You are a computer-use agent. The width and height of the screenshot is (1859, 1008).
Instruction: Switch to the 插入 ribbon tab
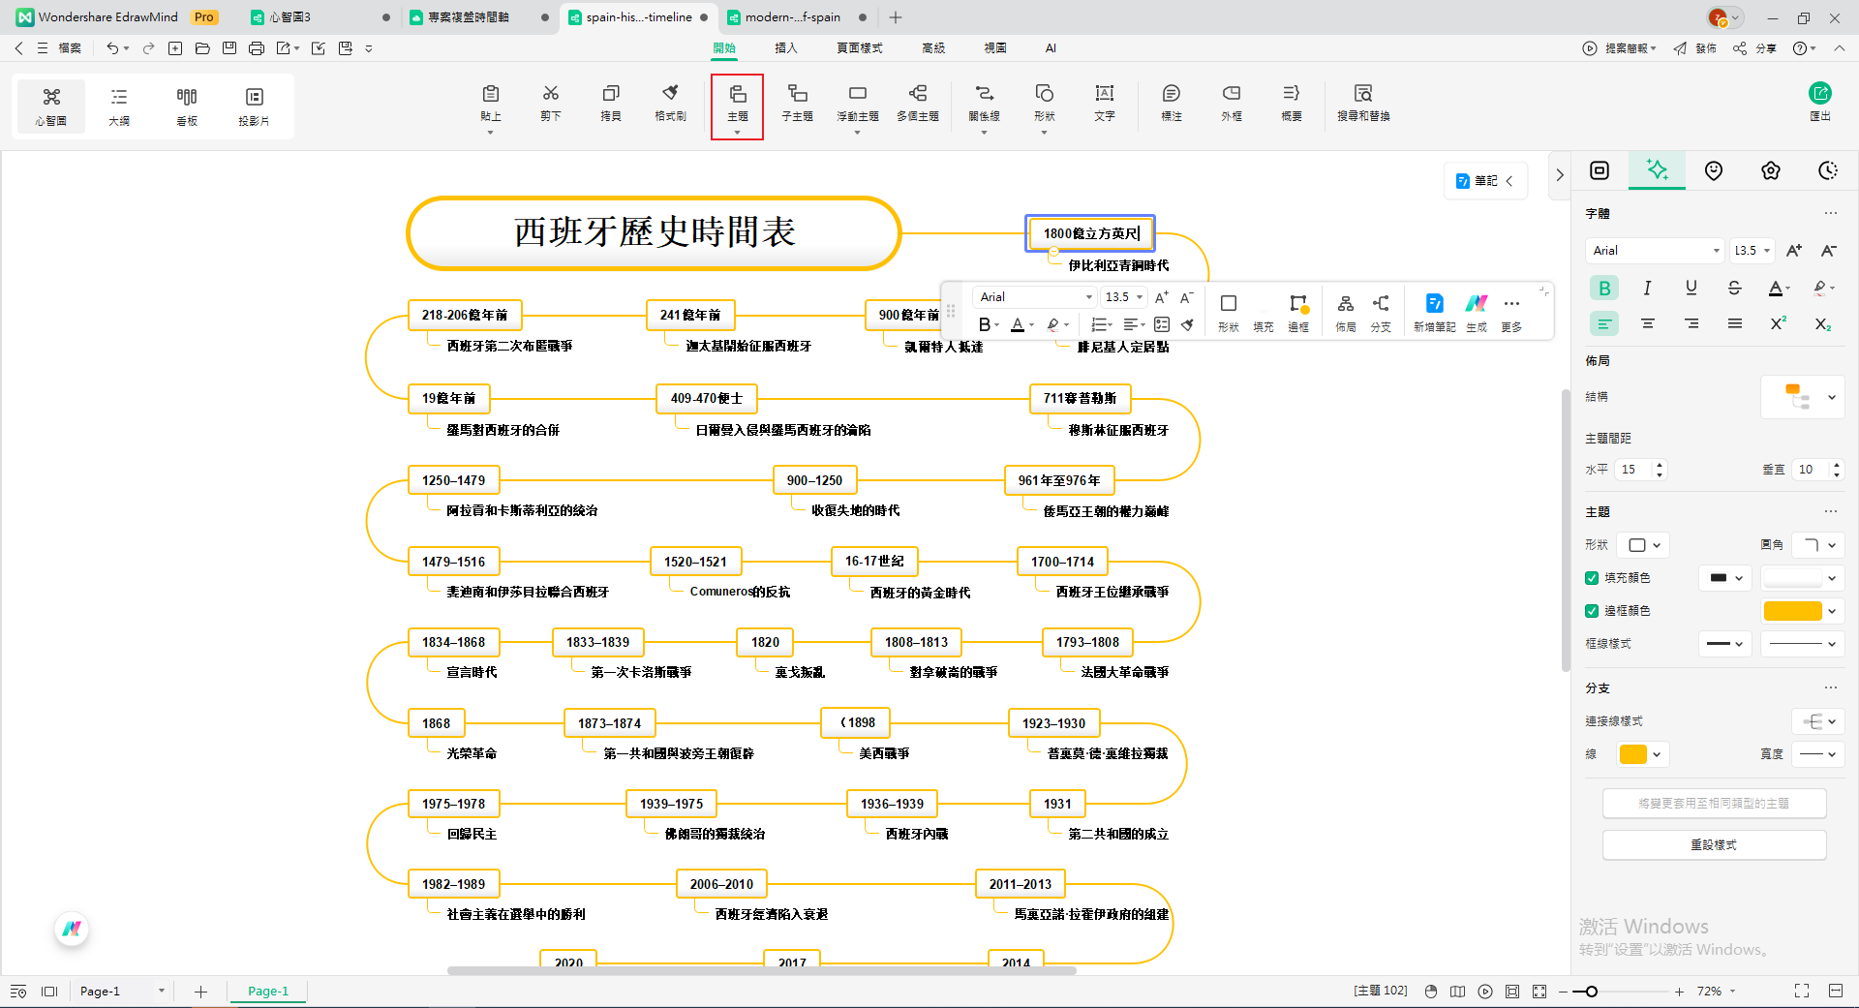[x=785, y=47]
